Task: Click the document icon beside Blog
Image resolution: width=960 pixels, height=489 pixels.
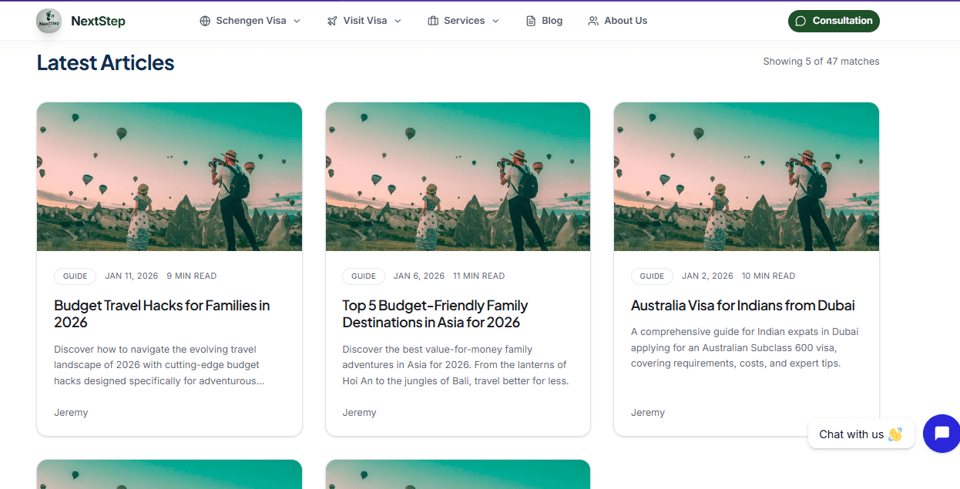Action: (531, 21)
